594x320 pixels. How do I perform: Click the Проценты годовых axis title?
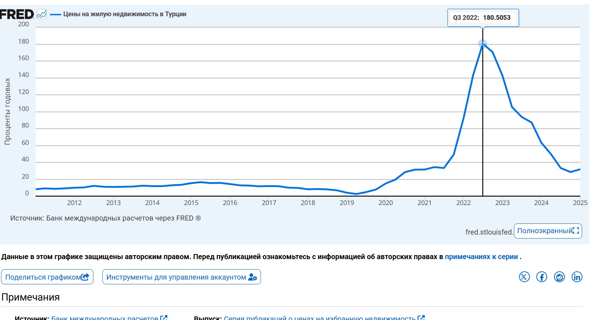(7, 111)
